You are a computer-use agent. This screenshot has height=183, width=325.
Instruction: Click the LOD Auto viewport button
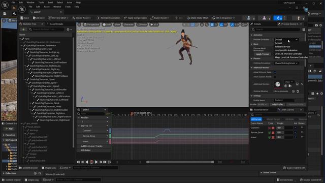coord(142,25)
